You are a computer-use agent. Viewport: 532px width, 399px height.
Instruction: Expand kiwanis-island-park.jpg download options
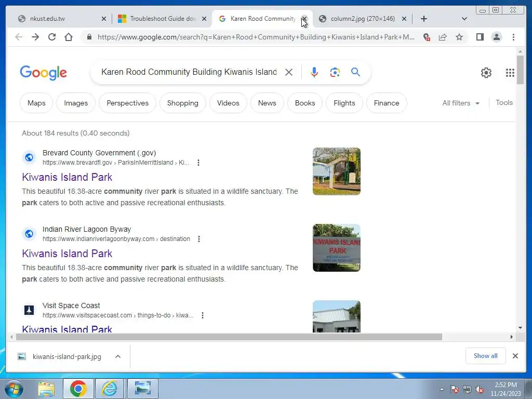pos(118,356)
